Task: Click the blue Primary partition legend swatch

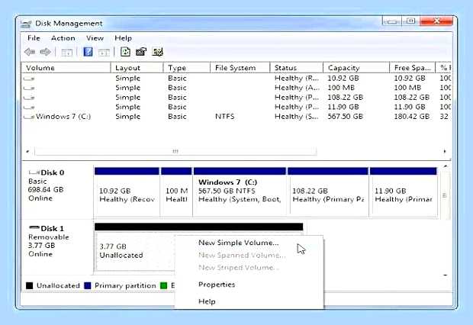Action: click(88, 285)
